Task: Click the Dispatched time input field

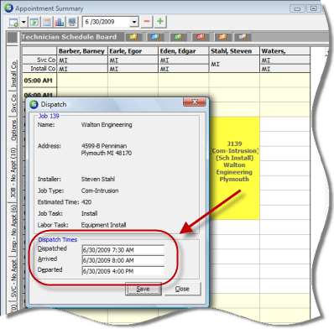Action: [x=123, y=250]
